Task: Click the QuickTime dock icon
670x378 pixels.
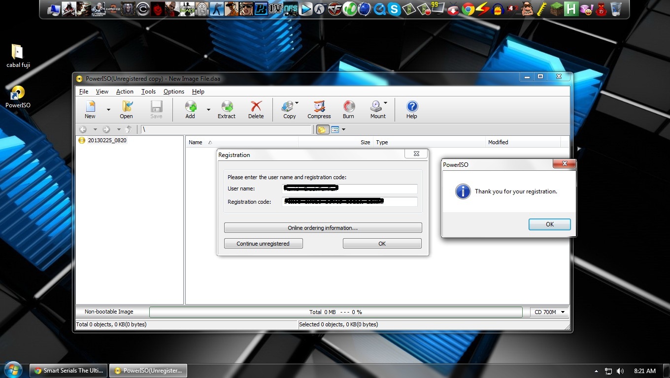Action: coord(379,9)
